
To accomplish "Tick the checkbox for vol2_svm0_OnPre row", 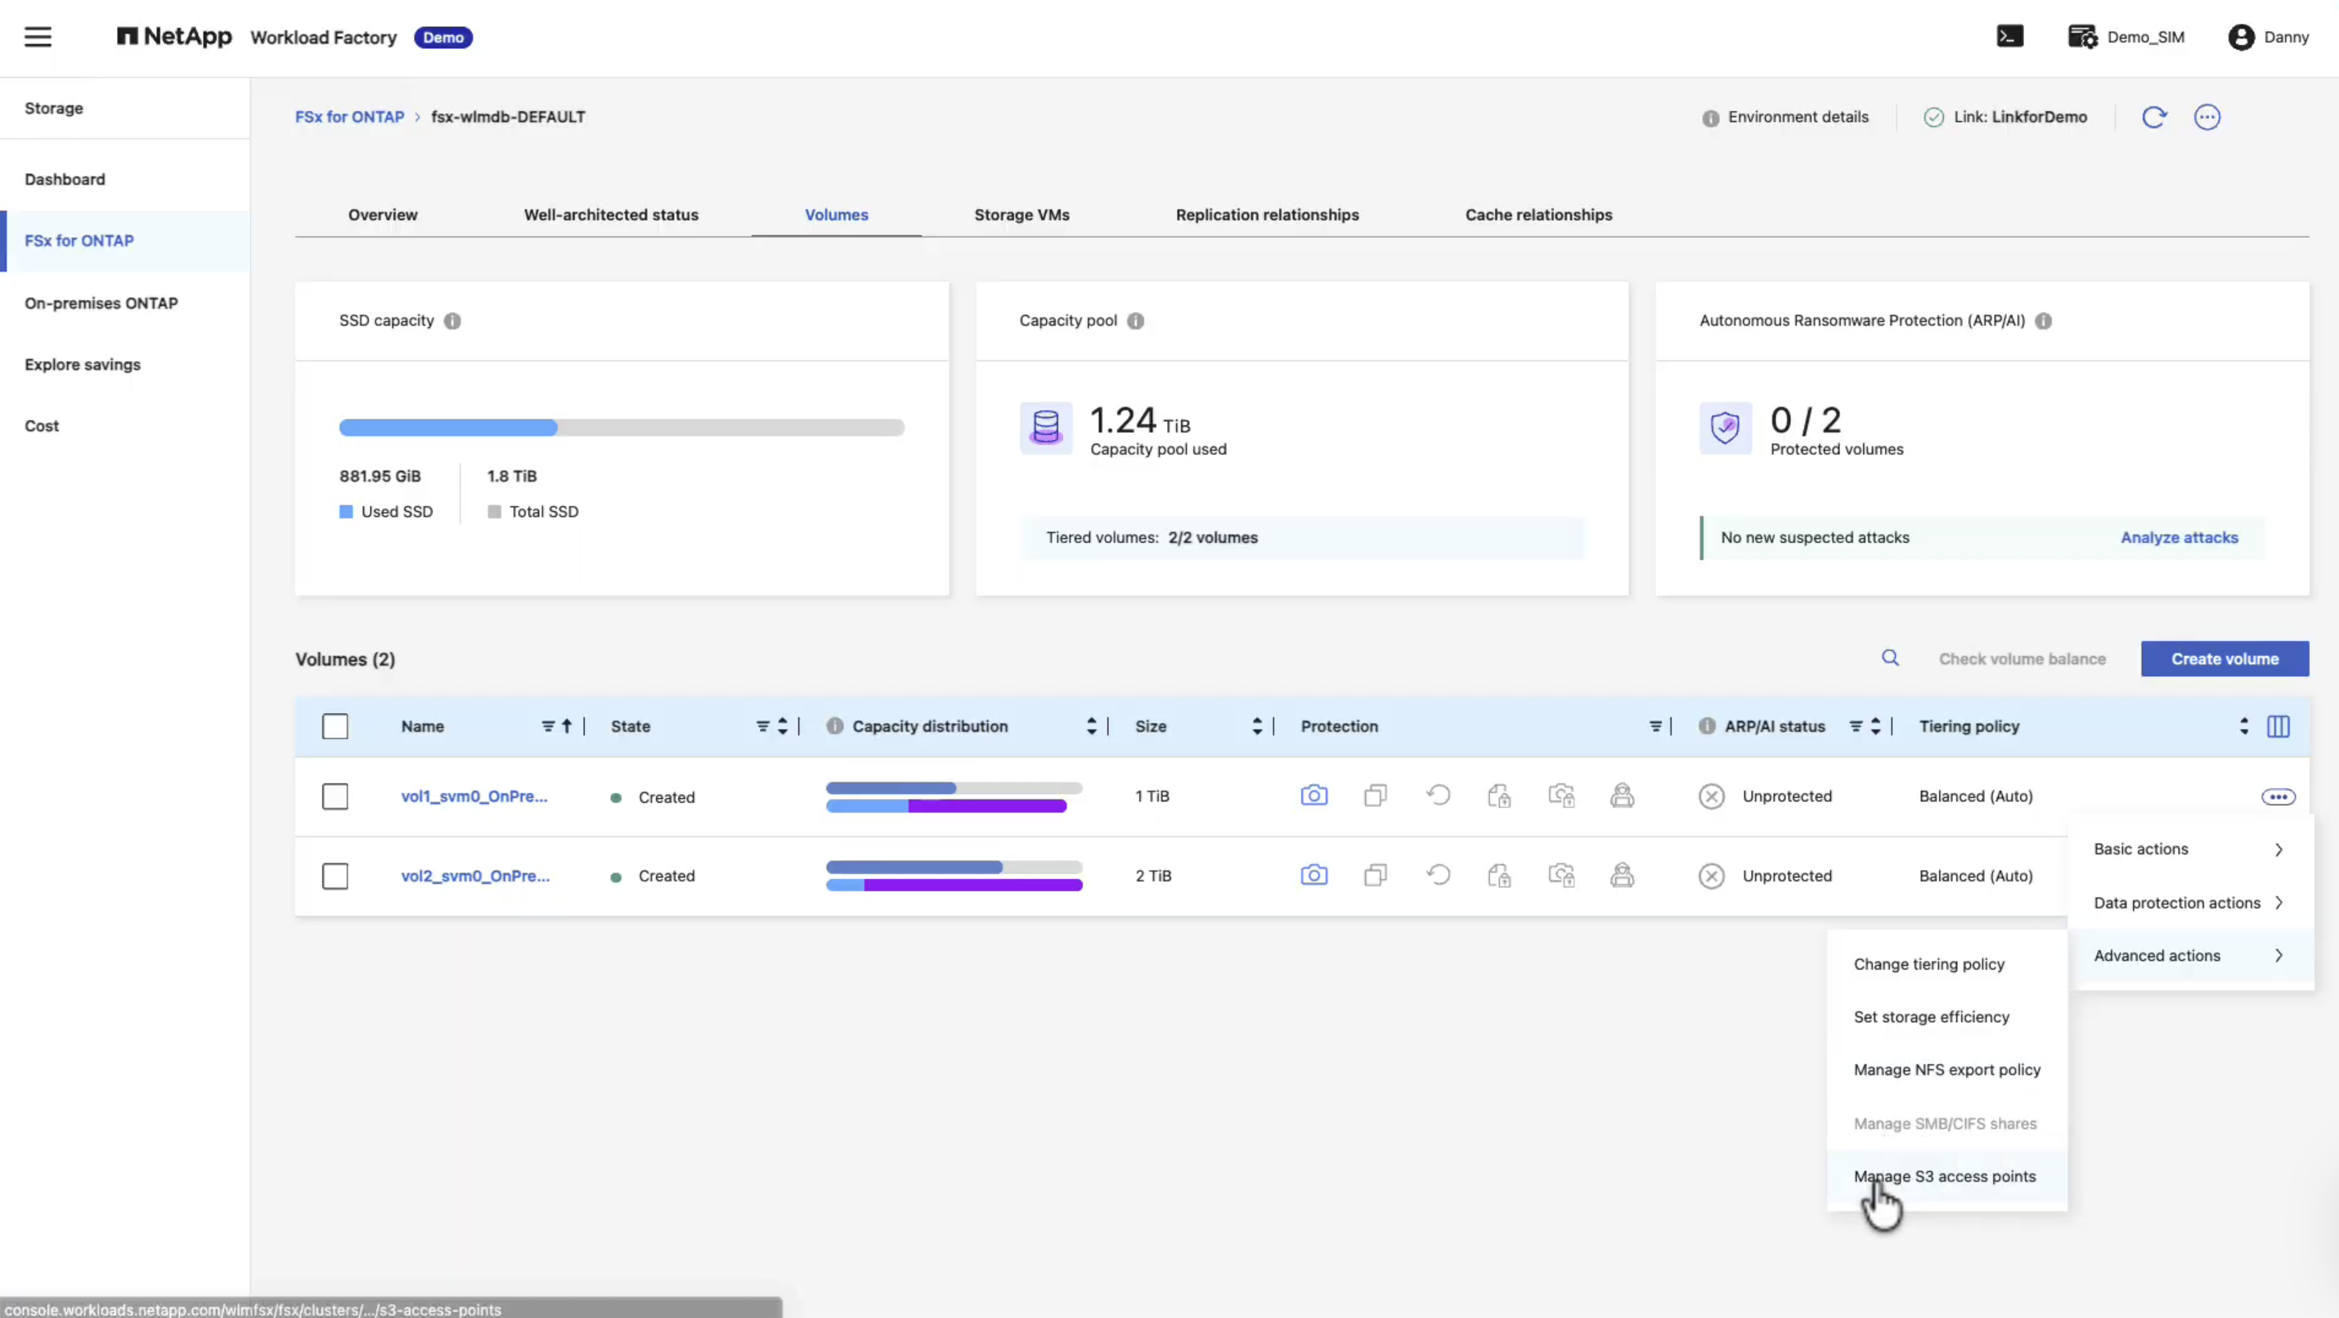I will (x=335, y=876).
